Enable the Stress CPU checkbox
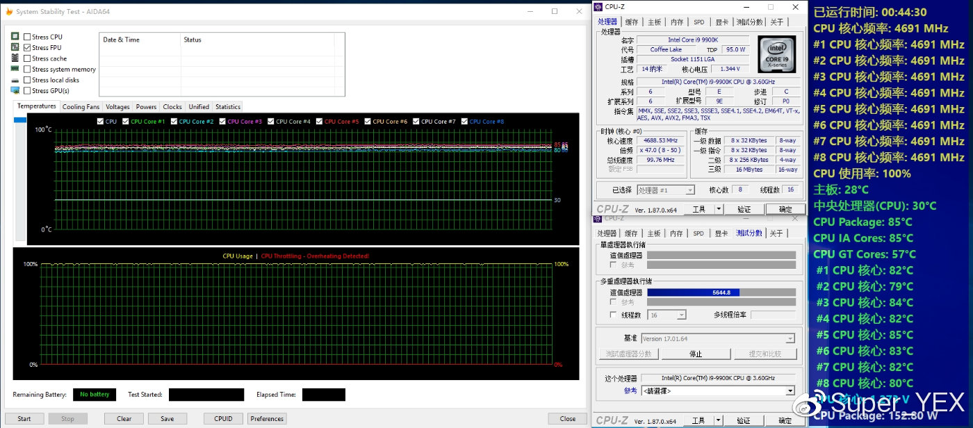 coord(27,37)
